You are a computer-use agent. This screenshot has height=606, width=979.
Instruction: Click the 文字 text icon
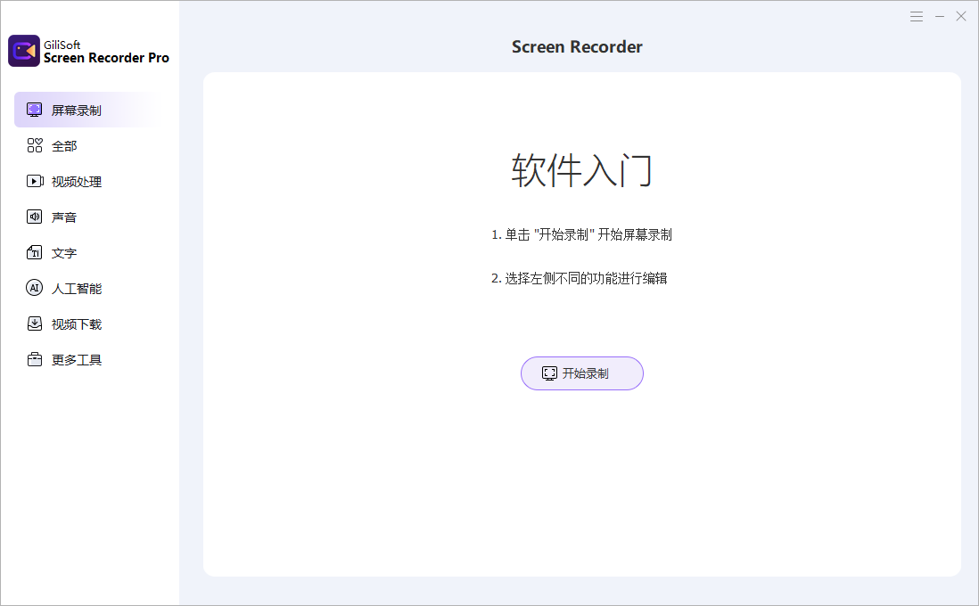point(35,252)
